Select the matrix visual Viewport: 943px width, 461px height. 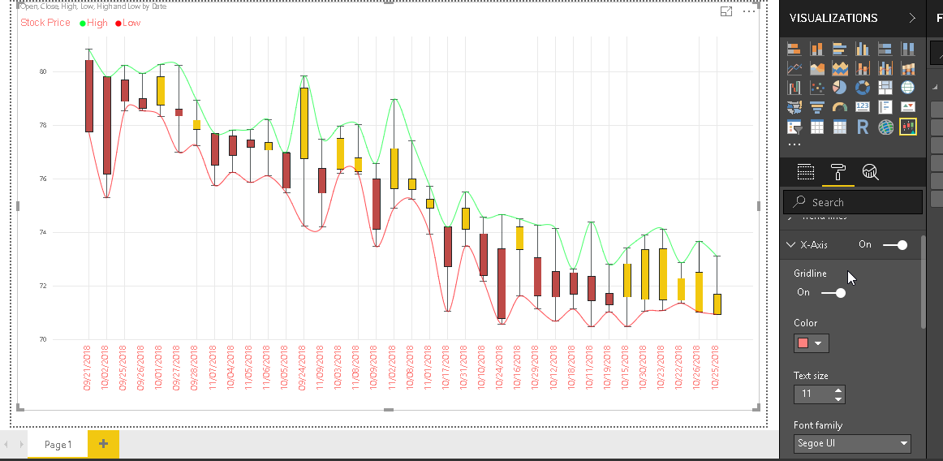coord(840,127)
